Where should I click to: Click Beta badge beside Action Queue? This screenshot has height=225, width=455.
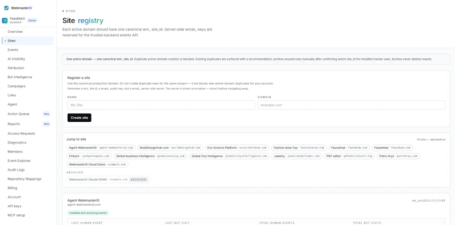click(x=47, y=114)
